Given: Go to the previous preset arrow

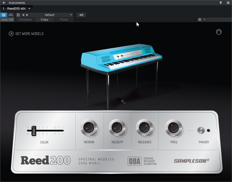Looking at the screenshot, I should [x=23, y=15].
